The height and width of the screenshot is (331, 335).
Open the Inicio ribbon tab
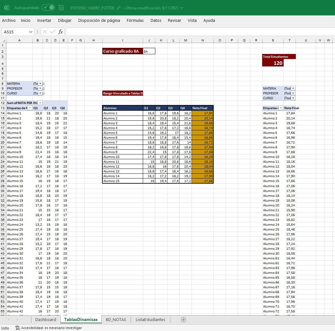25,20
